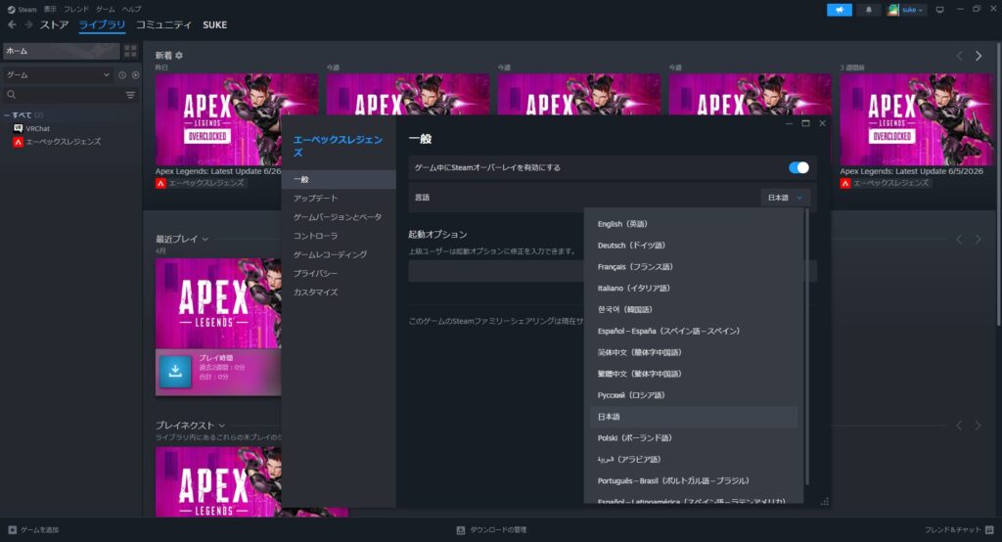
Task: Go to コミュニティ in top navigation
Action: [163, 24]
